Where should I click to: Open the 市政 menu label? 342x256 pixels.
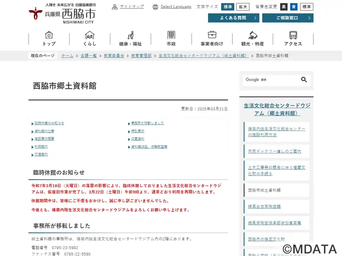(171, 44)
